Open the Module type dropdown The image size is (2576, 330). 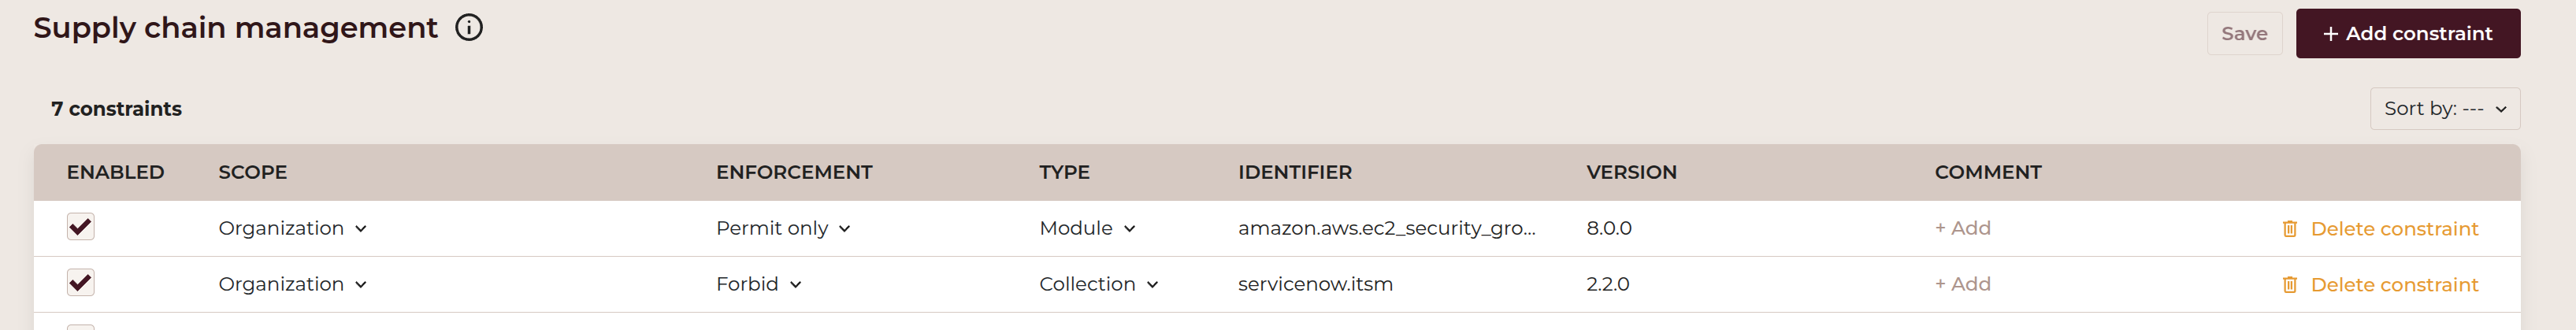tap(1087, 229)
